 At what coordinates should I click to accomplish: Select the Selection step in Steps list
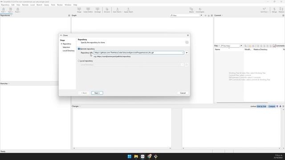66,47
